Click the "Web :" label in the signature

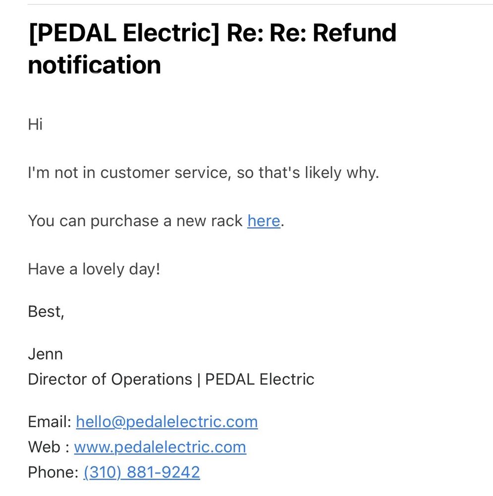pyautogui.click(x=49, y=447)
